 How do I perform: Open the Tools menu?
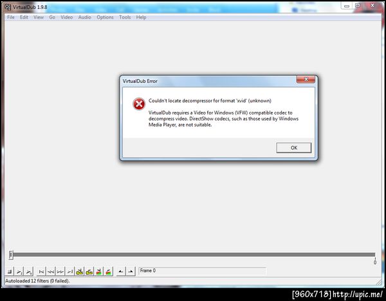point(125,17)
